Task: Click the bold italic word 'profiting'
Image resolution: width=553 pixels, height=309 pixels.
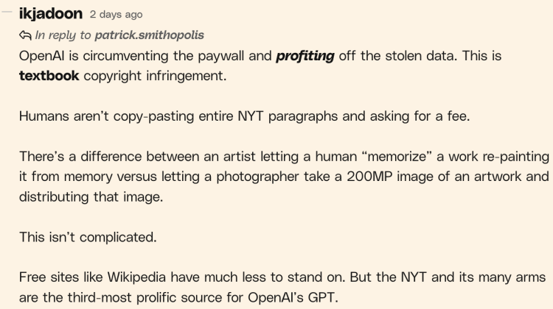Action: pyautogui.click(x=305, y=56)
